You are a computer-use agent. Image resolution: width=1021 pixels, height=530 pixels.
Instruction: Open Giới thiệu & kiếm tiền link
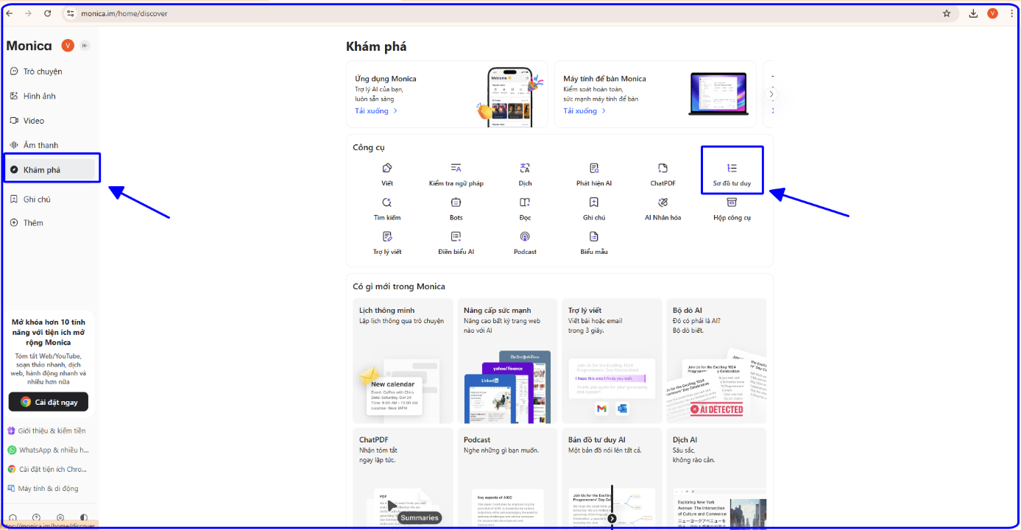pos(46,431)
